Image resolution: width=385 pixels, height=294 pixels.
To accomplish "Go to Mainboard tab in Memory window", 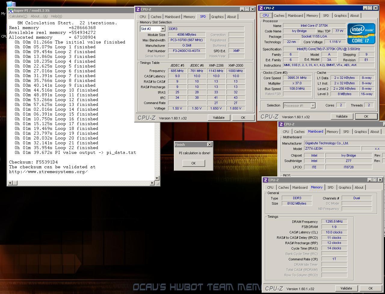I will (x=300, y=187).
